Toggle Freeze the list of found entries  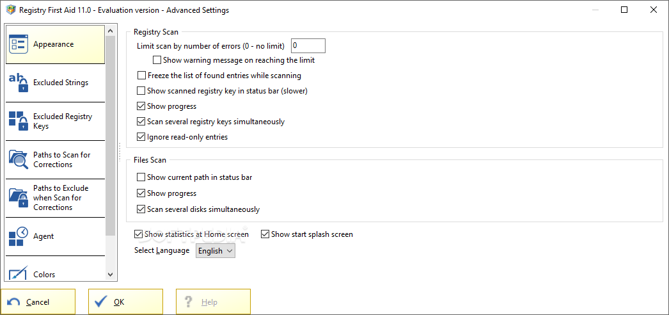point(141,76)
